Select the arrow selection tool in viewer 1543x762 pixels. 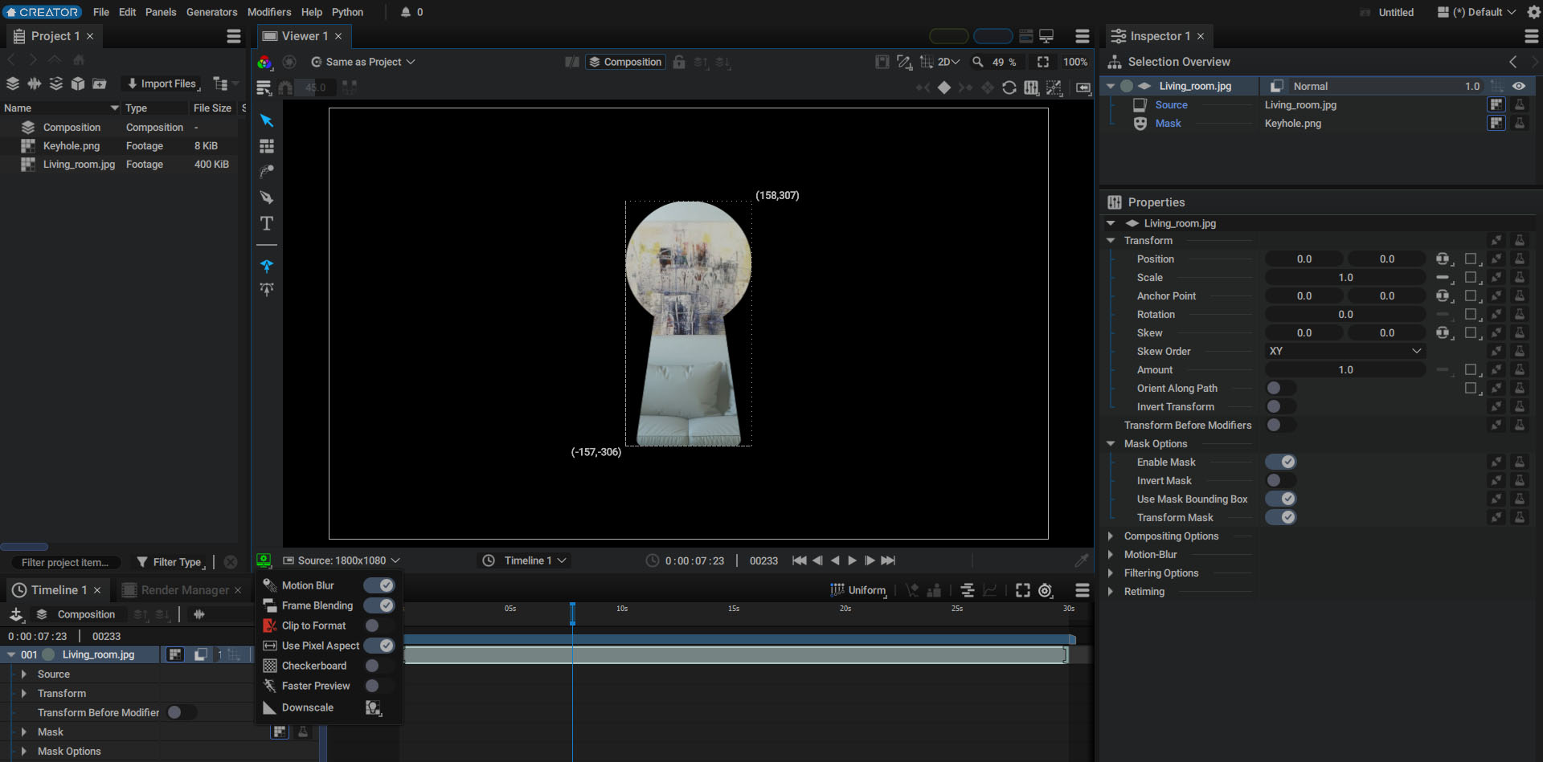point(267,120)
